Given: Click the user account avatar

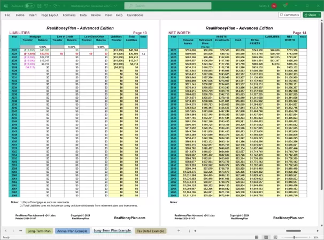Looking at the screenshot, I should [x=274, y=5].
